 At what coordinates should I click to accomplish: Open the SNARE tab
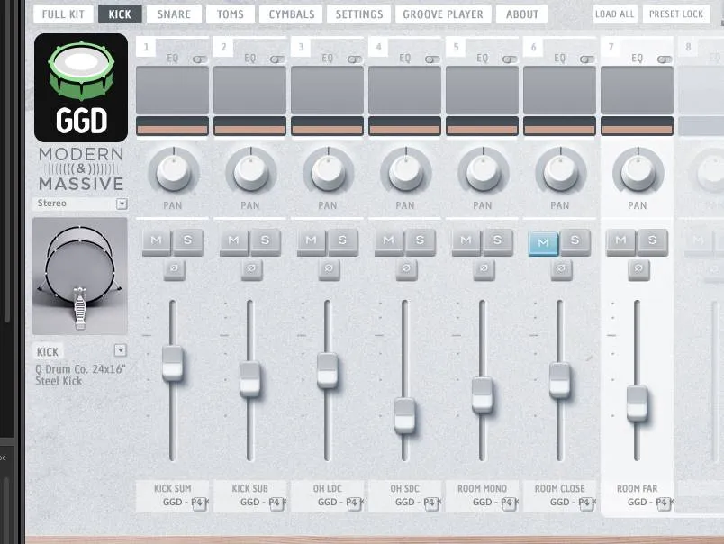pyautogui.click(x=174, y=14)
